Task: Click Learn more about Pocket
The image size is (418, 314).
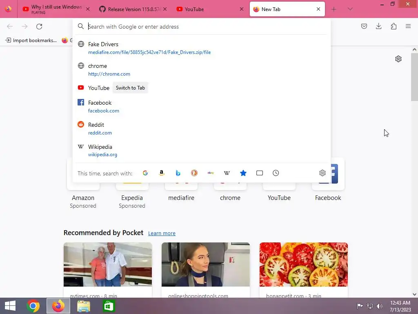Action: 162,233
